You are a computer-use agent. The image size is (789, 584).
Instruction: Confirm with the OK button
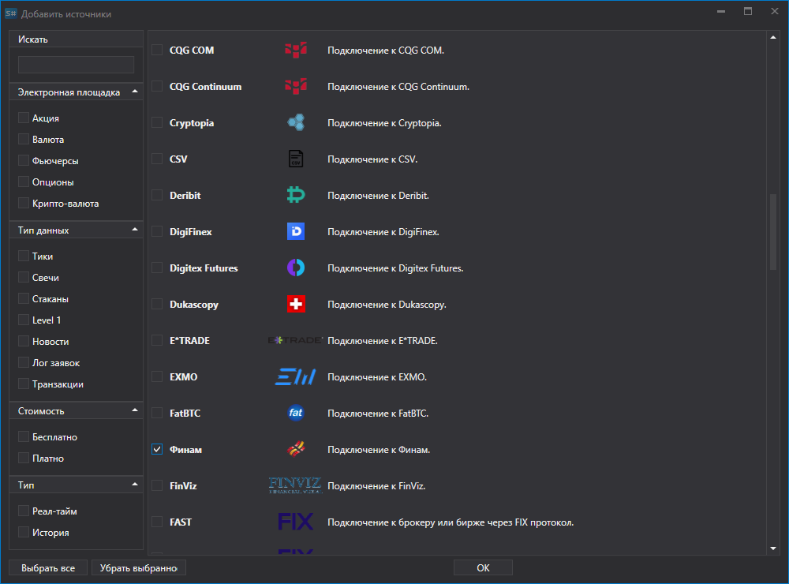click(483, 567)
